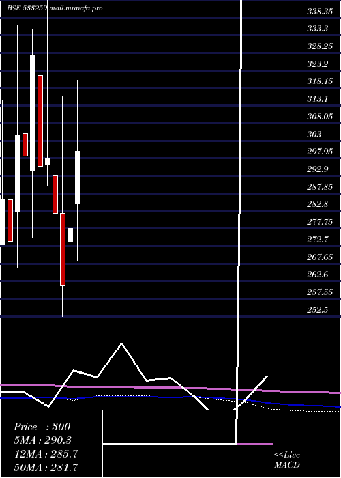Click the 323.2 price axis label

tap(317, 64)
